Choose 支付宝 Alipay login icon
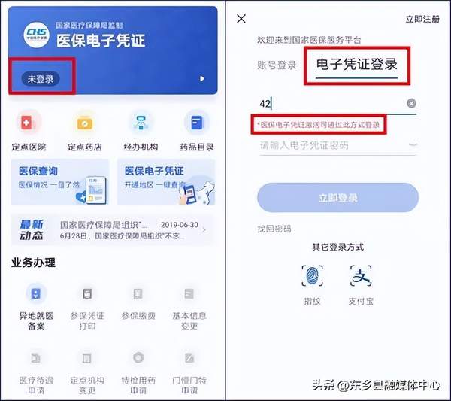The image size is (451, 401). point(361,276)
